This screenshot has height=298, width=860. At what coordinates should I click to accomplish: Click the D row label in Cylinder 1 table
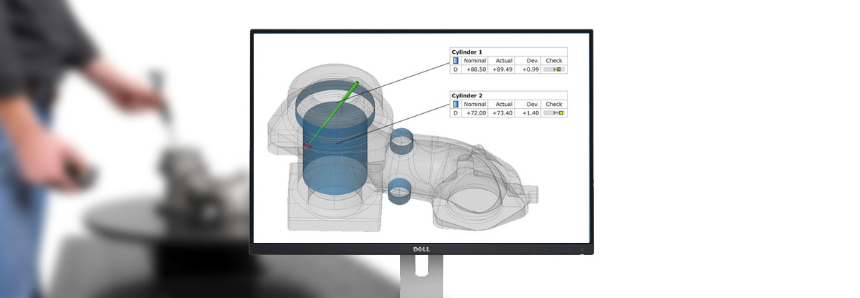click(x=455, y=69)
